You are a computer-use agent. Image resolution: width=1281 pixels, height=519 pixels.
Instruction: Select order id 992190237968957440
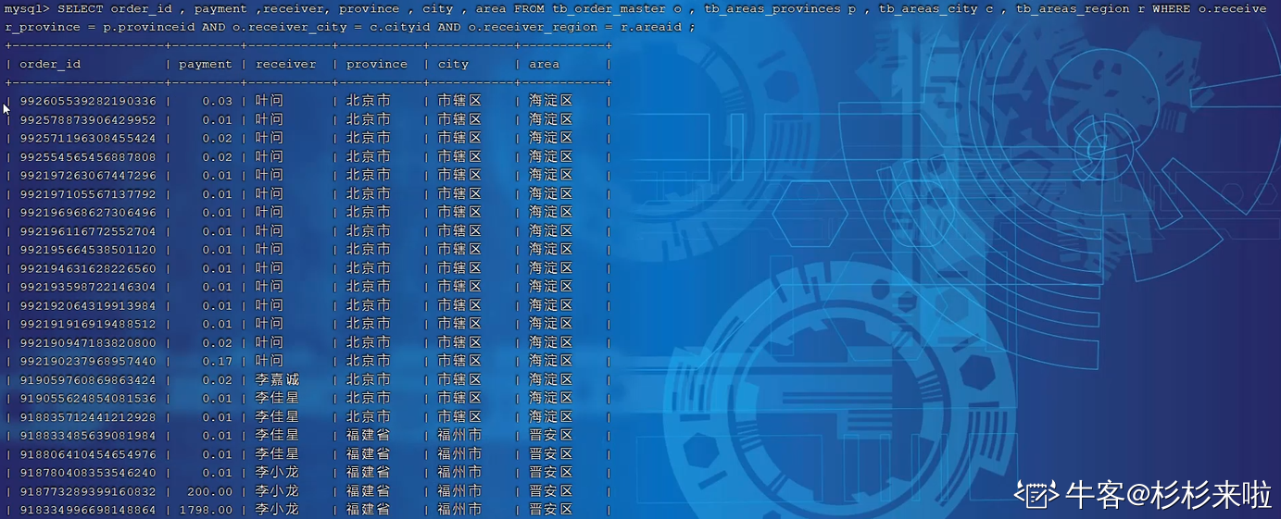88,361
